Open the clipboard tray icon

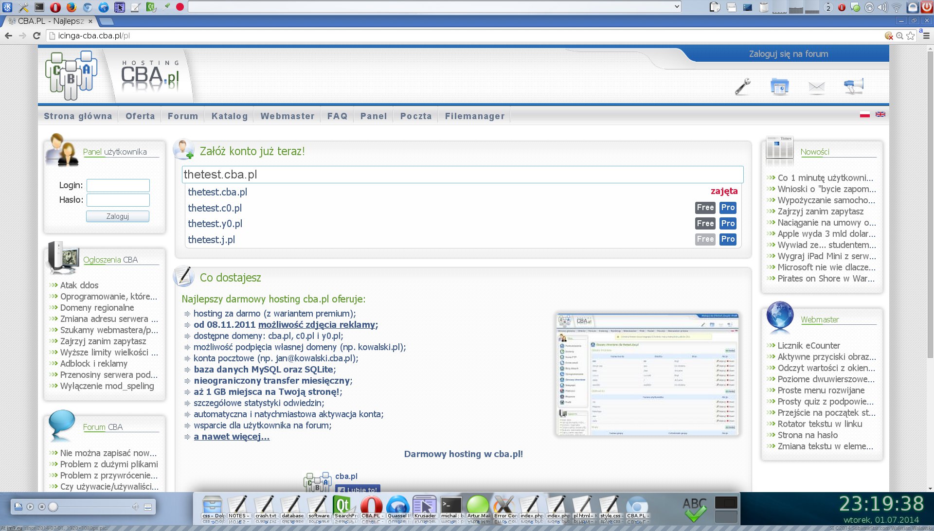[x=714, y=7]
